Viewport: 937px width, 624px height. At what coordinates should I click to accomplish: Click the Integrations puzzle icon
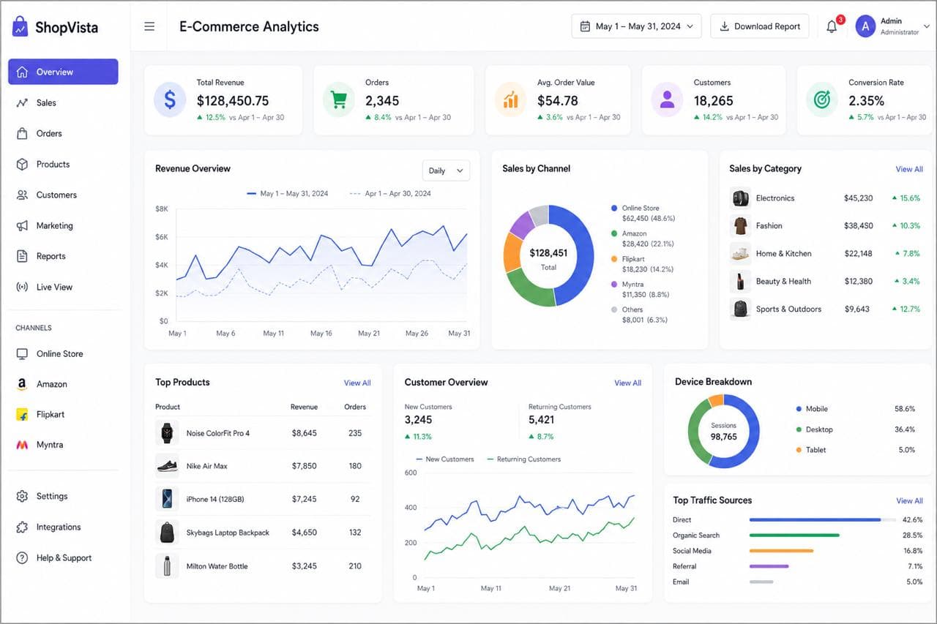pyautogui.click(x=22, y=527)
